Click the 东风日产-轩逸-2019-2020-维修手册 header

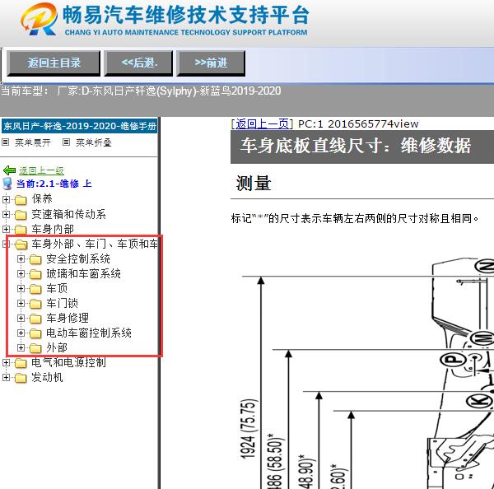click(80, 126)
